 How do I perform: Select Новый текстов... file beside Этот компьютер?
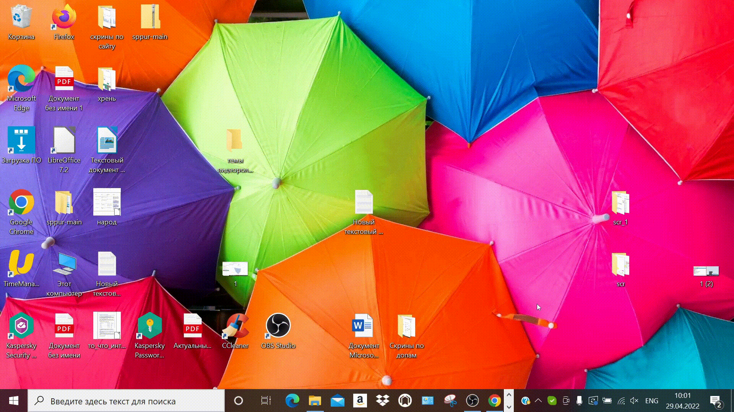tap(107, 274)
